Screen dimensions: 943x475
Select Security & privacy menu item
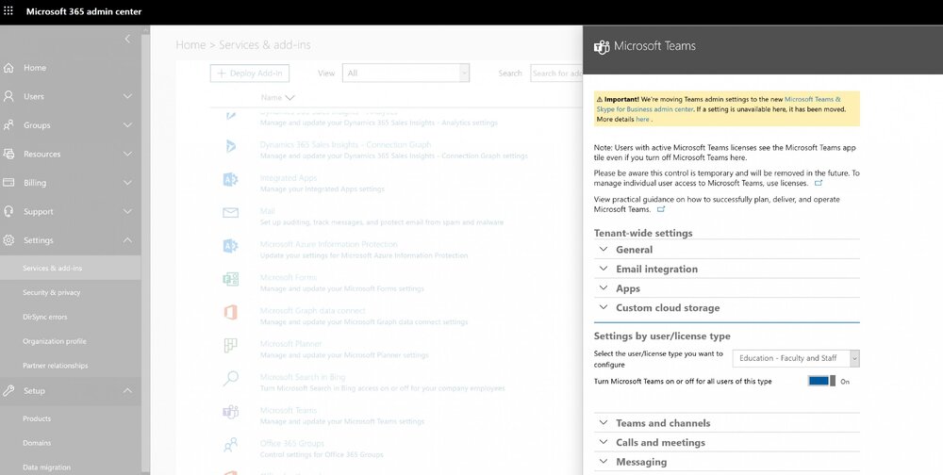point(52,292)
